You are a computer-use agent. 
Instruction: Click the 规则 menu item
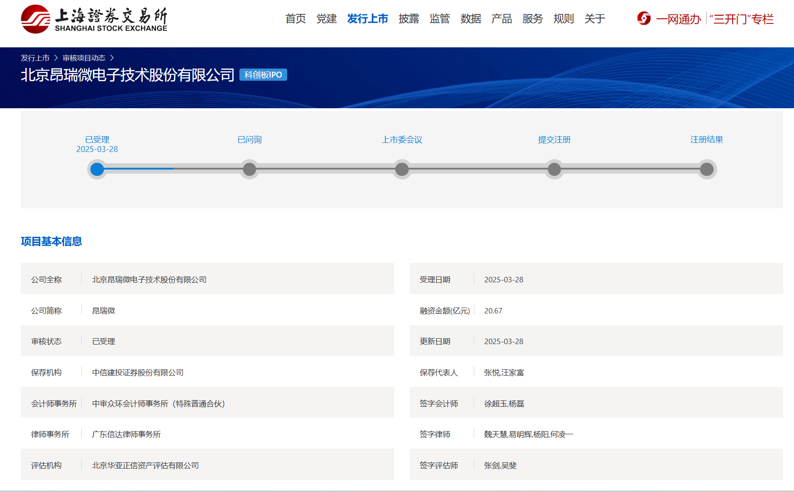tap(563, 18)
